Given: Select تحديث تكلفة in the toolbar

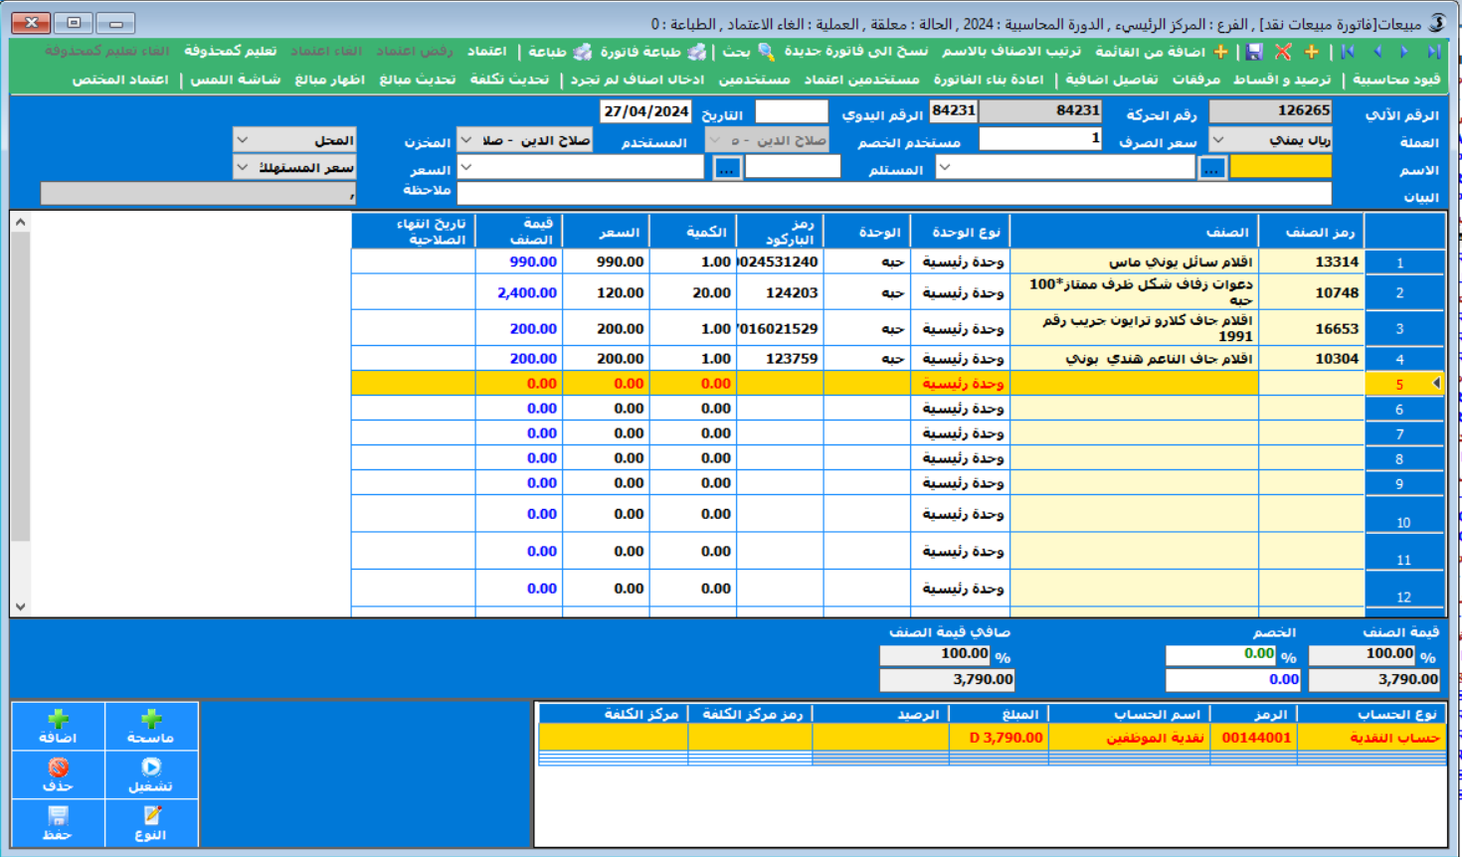Looking at the screenshot, I should pos(509,80).
